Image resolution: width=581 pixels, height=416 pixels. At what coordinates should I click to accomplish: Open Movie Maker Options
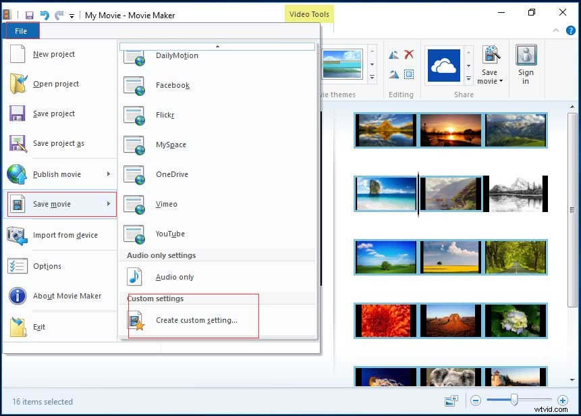(x=47, y=266)
